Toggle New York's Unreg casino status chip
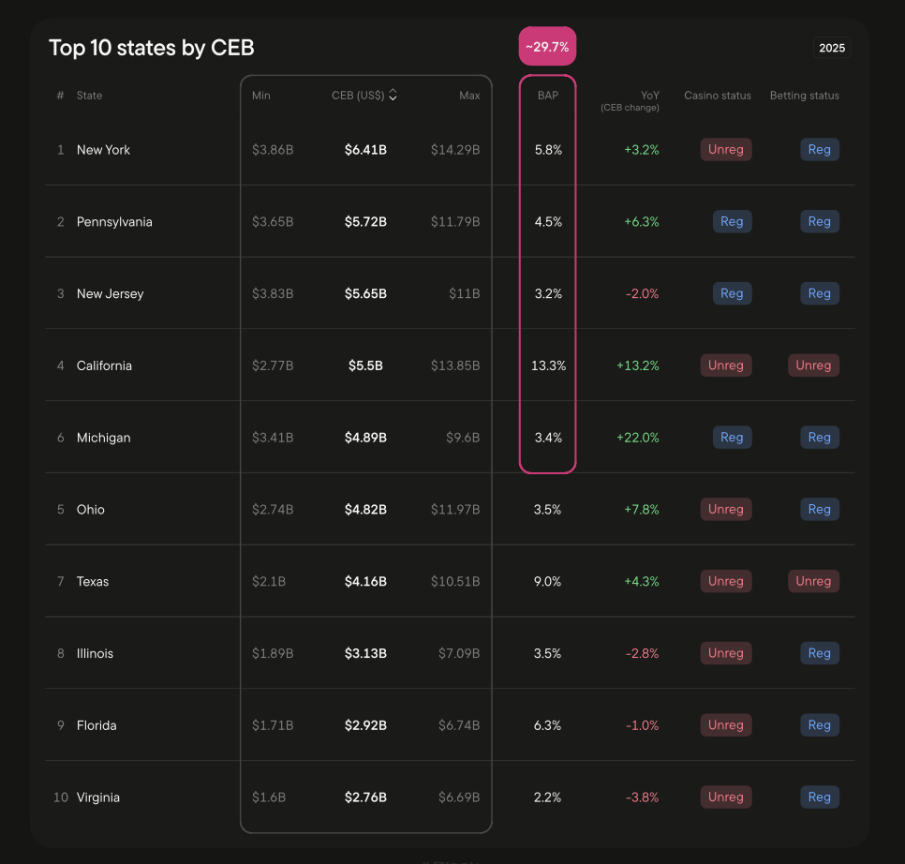905x864 pixels. [725, 149]
